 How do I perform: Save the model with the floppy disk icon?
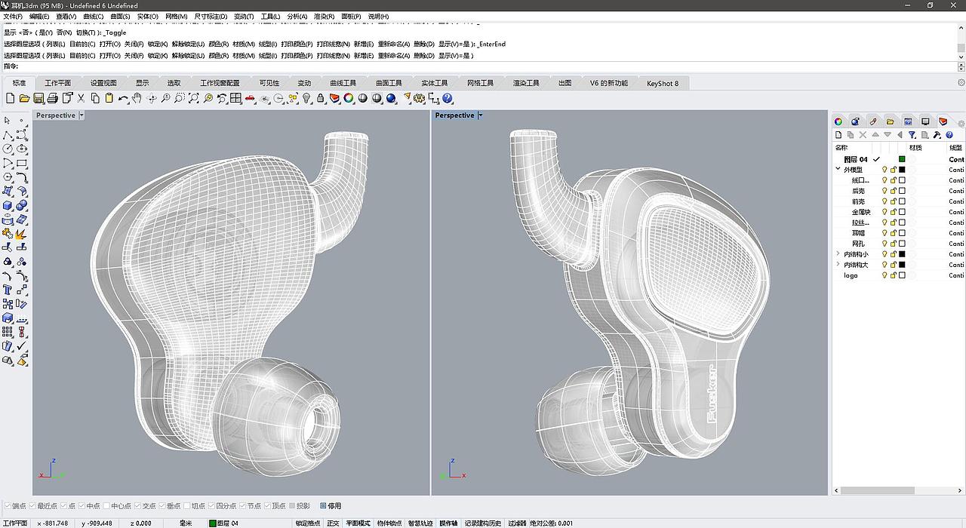tap(38, 98)
